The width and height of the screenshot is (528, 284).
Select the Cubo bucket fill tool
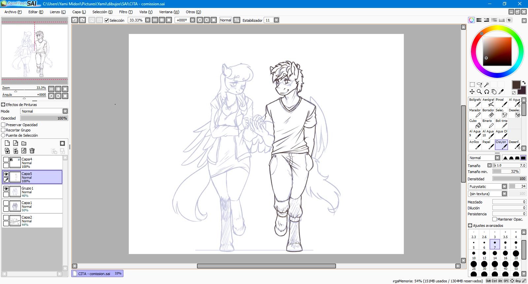475,124
